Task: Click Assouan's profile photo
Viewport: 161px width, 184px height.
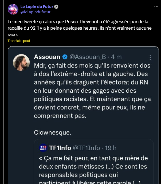Action: [21, 62]
